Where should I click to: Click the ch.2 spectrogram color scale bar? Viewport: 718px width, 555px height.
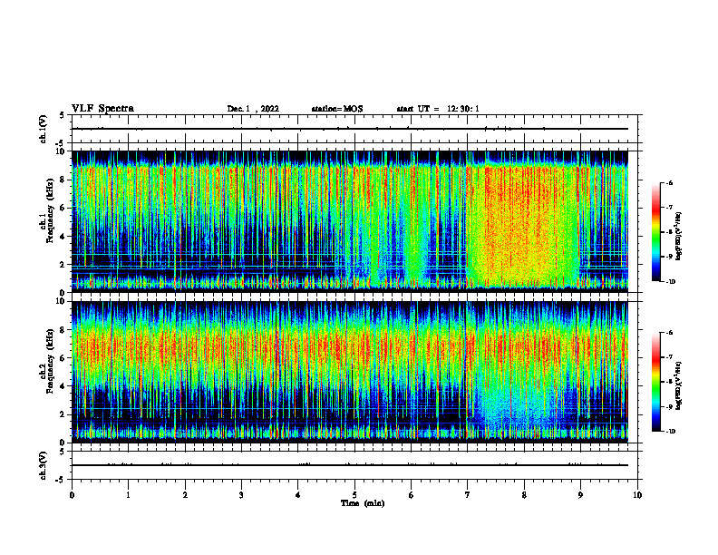click(655, 382)
